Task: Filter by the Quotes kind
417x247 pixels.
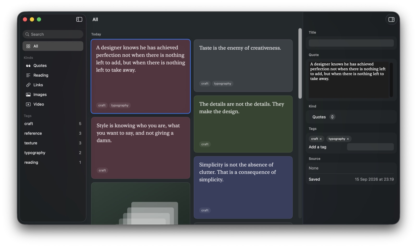Action: click(53, 66)
